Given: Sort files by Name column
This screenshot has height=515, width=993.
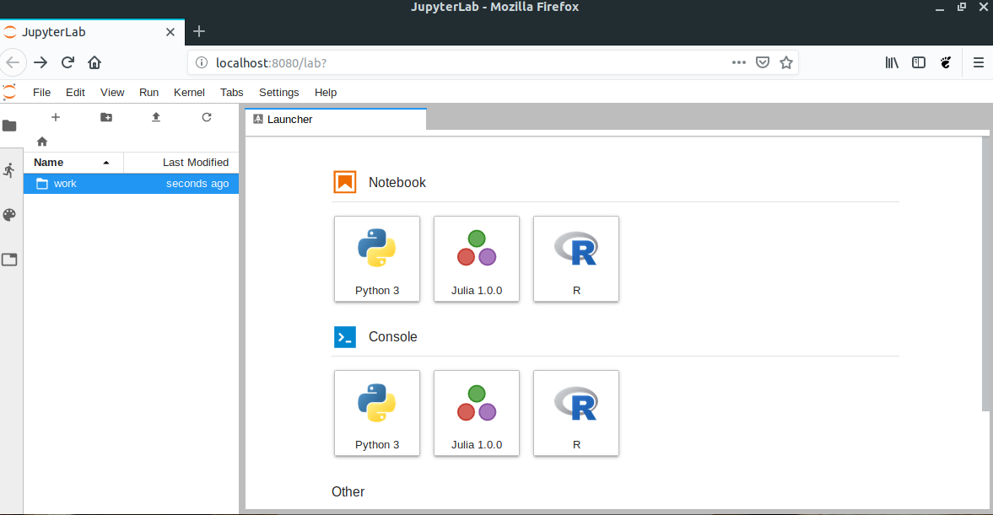Looking at the screenshot, I should tap(73, 163).
